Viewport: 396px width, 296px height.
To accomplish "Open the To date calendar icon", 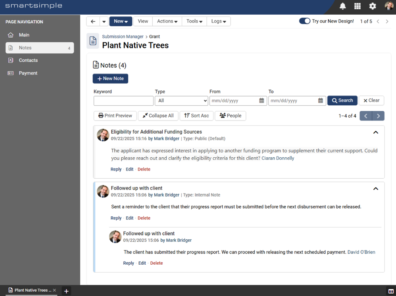I will click(x=321, y=101).
